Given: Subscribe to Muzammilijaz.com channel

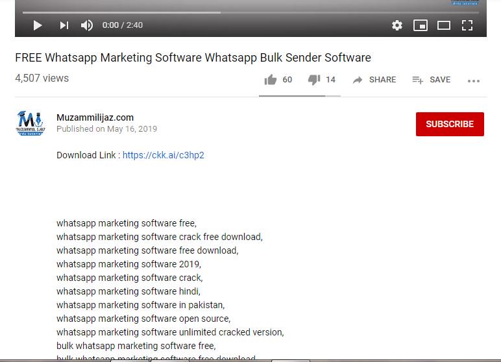Looking at the screenshot, I should pyautogui.click(x=450, y=124).
